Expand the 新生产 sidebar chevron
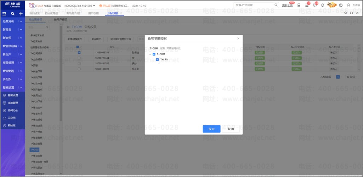Screen dimensions: 363x177 click(x=21, y=54)
